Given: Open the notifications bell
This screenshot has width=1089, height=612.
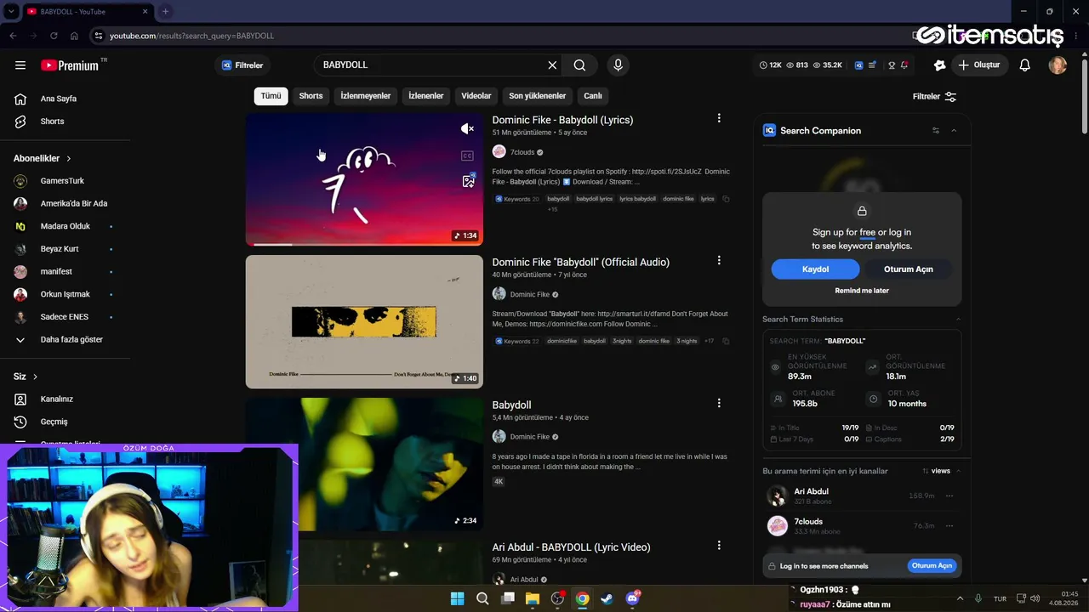Looking at the screenshot, I should (1025, 65).
